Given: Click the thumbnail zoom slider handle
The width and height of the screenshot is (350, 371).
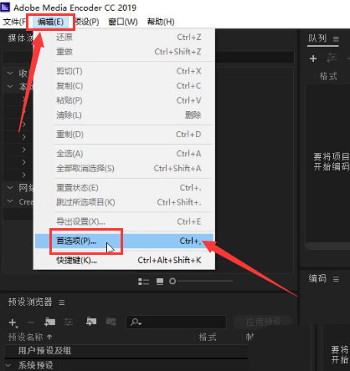Looking at the screenshot, I should [172, 282].
